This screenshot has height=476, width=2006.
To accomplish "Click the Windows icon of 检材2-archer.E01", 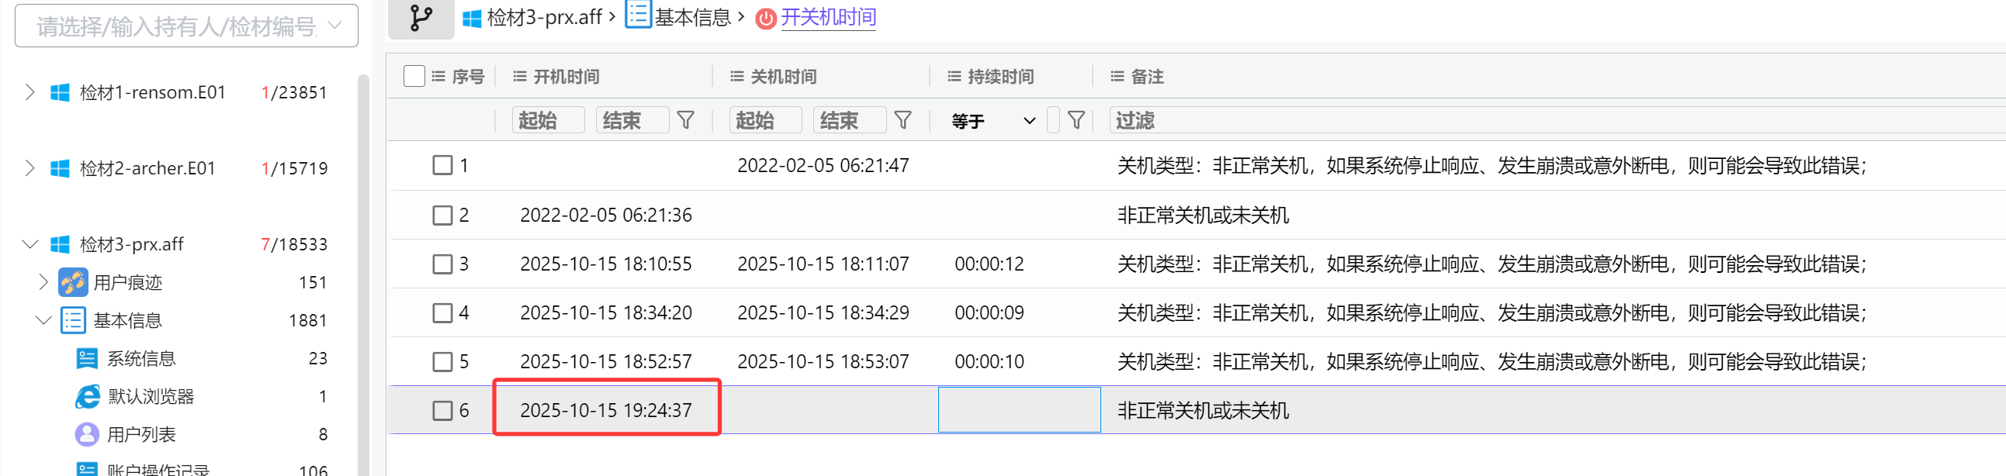I will point(60,169).
